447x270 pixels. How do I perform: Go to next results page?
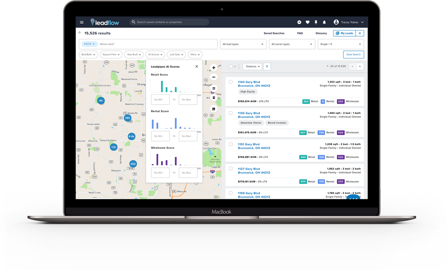[x=360, y=67]
